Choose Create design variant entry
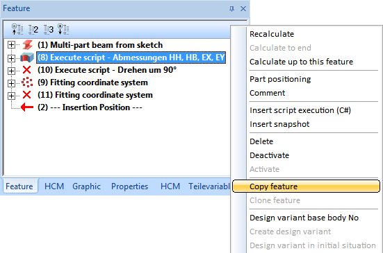 point(290,232)
